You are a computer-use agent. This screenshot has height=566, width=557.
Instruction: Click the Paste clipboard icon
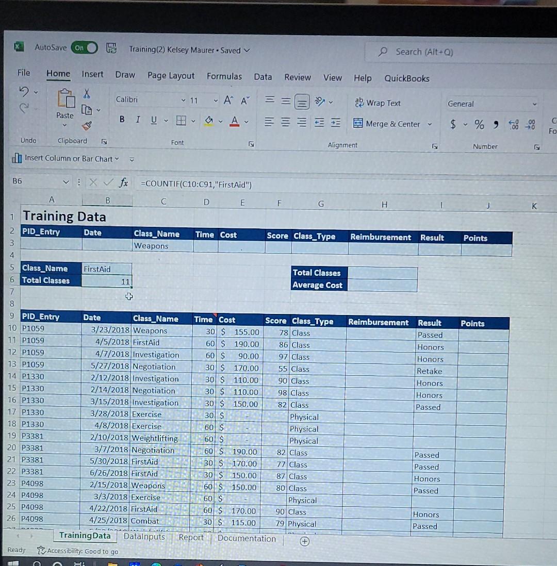point(66,98)
